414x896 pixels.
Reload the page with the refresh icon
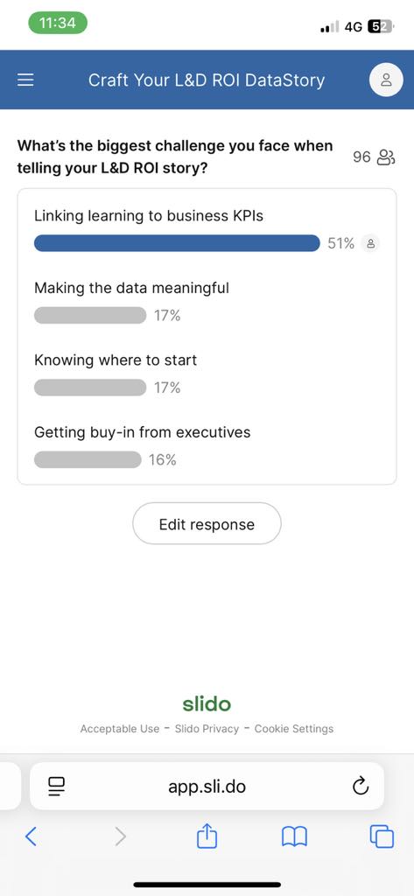tap(361, 787)
